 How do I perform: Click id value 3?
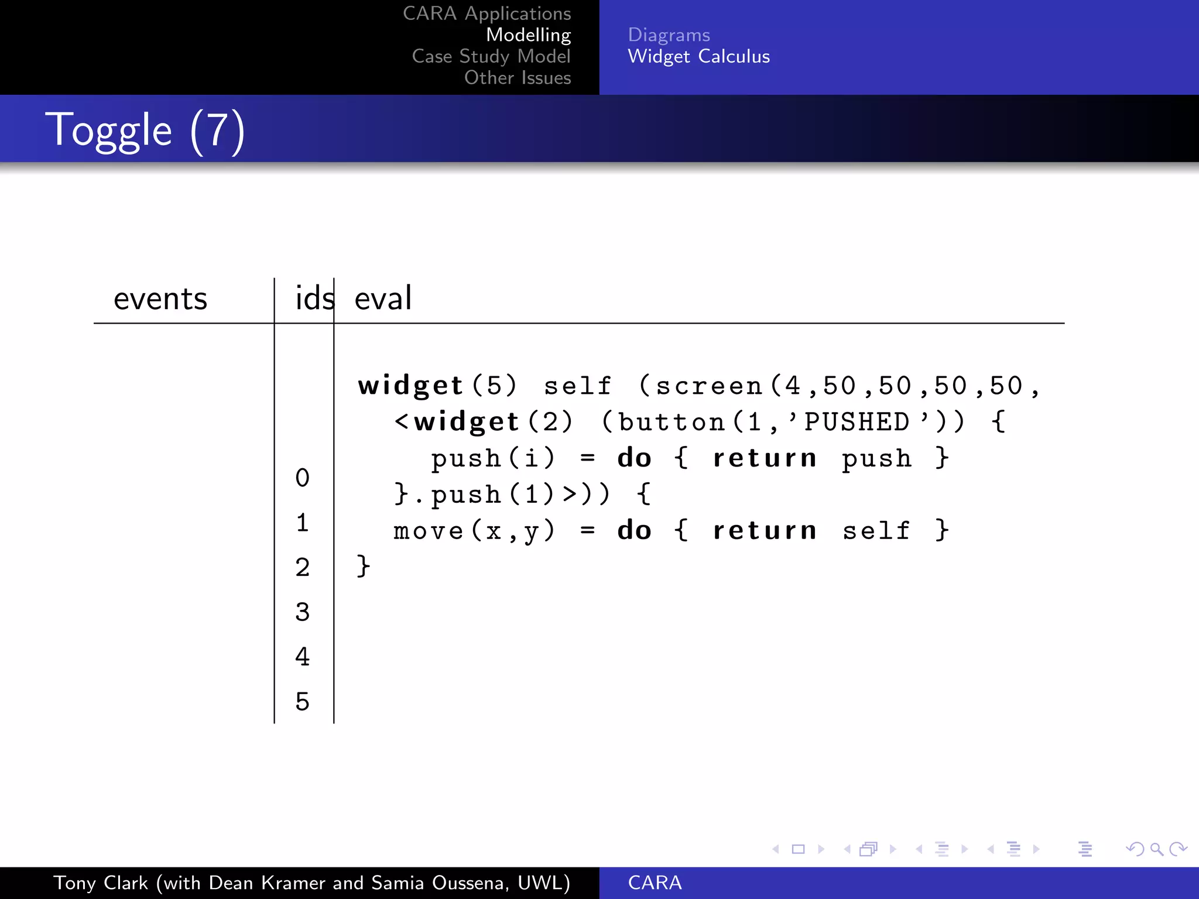(x=302, y=612)
